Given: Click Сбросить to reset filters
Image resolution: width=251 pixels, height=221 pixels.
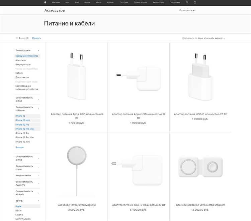Looking at the screenshot, I should (x=36, y=38).
